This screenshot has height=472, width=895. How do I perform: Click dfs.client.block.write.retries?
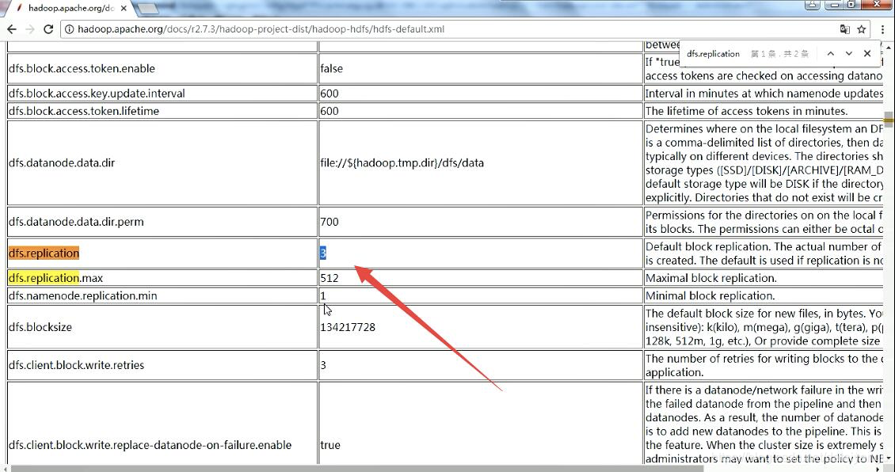click(77, 365)
